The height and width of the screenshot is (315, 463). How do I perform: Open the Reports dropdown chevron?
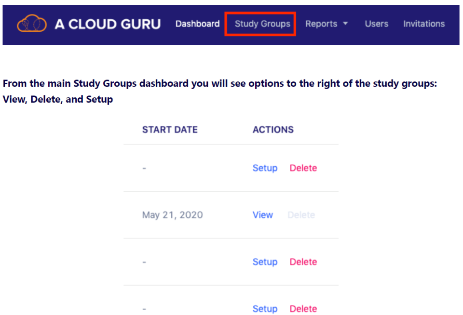tap(346, 23)
